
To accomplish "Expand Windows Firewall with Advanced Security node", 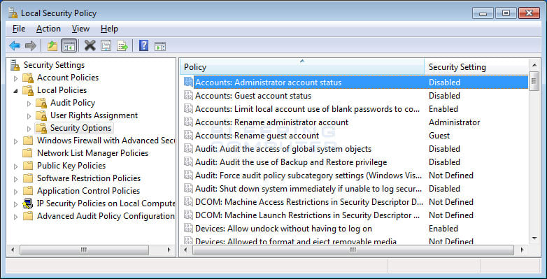I will (x=15, y=141).
